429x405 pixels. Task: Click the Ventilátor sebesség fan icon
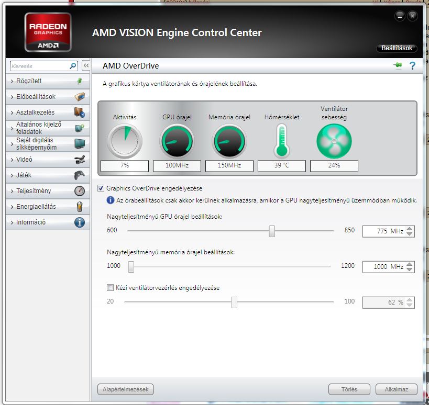pos(334,141)
